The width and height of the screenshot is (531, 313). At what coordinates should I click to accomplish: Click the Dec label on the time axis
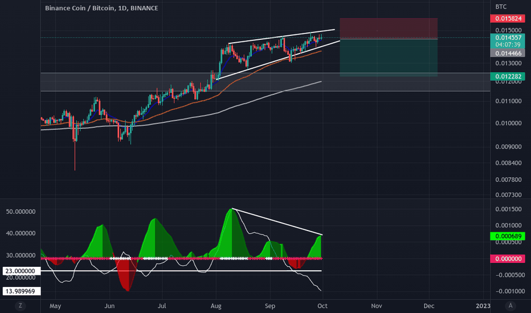click(x=428, y=306)
